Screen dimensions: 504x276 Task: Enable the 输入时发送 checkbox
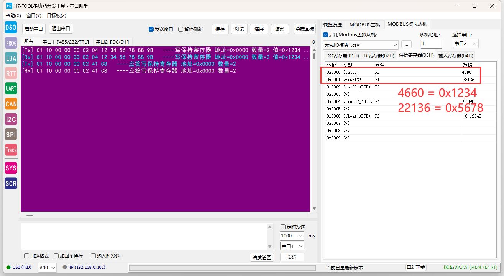click(x=105, y=256)
